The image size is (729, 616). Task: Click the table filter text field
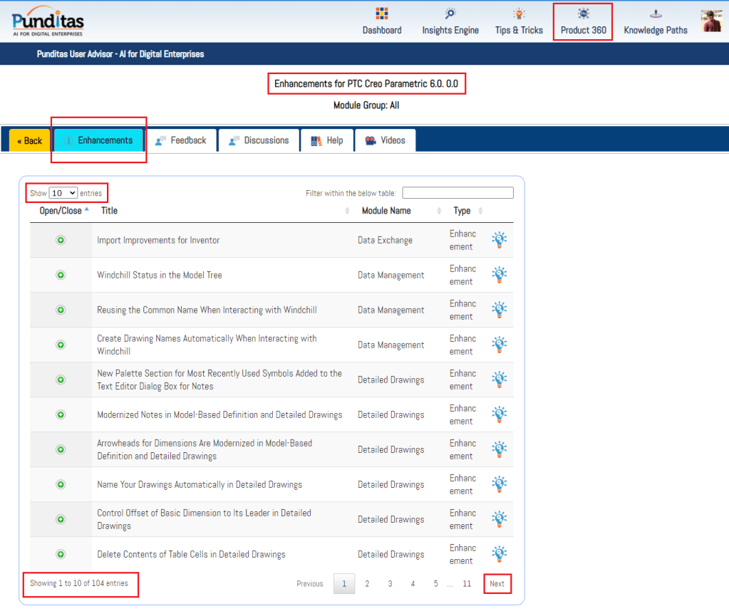457,193
